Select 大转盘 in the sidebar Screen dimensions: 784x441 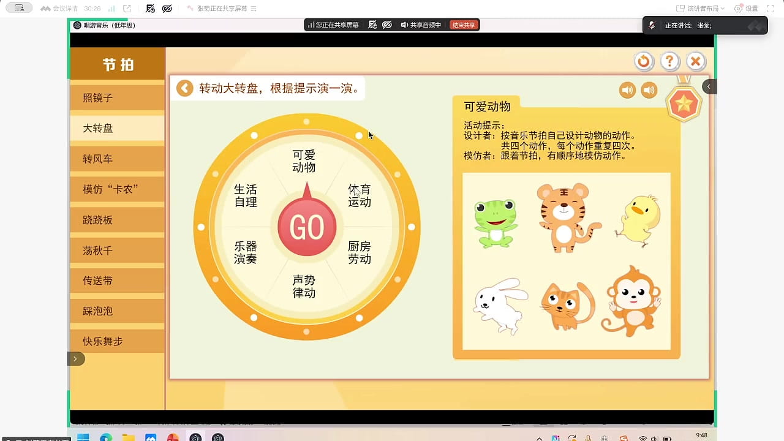click(x=117, y=129)
